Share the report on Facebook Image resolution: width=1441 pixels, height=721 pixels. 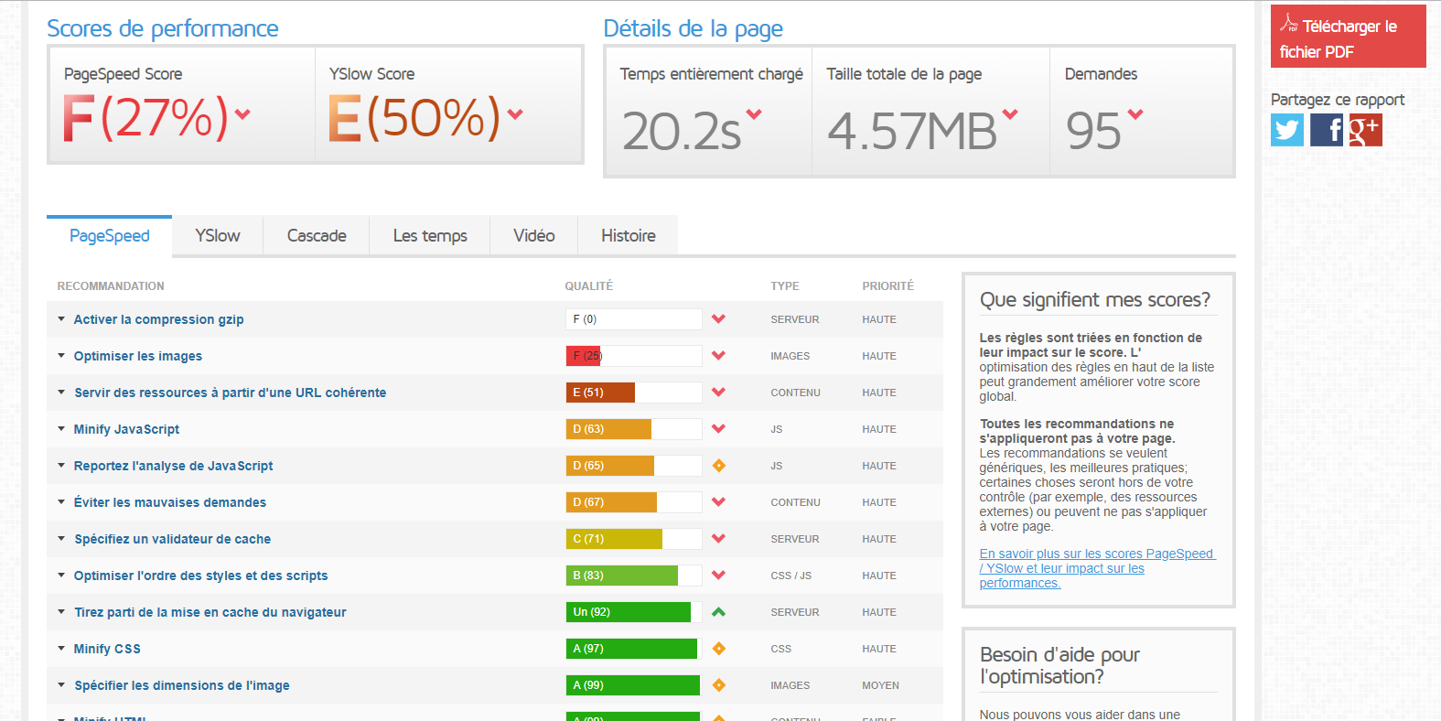tap(1327, 130)
